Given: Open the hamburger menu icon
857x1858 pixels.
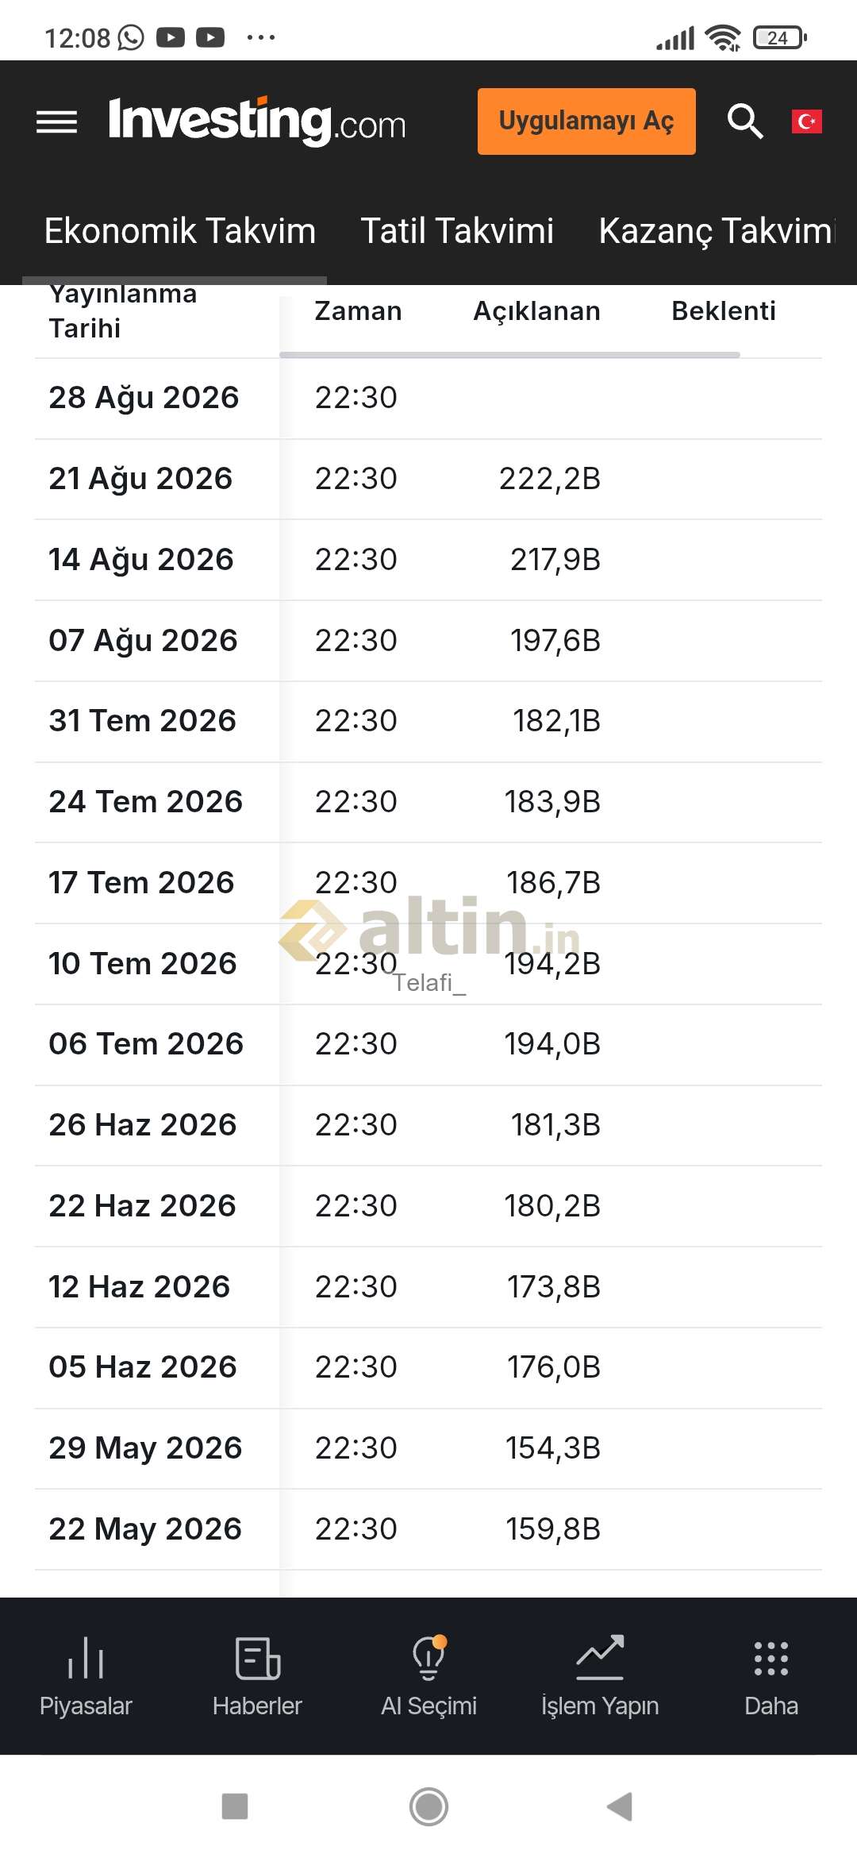Looking at the screenshot, I should coord(57,122).
